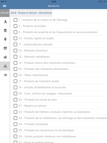Tick '18 - Articles d'habillement et fourrures'
The height and width of the screenshot is (143, 107).
[15, 87]
